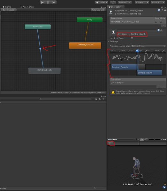The image size is (167, 191).
Task: Open the Collab dropdown
Action: point(102,3)
